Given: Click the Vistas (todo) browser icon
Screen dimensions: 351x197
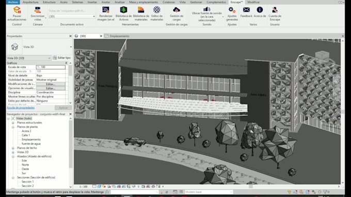Looking at the screenshot, I should [x=13, y=118].
